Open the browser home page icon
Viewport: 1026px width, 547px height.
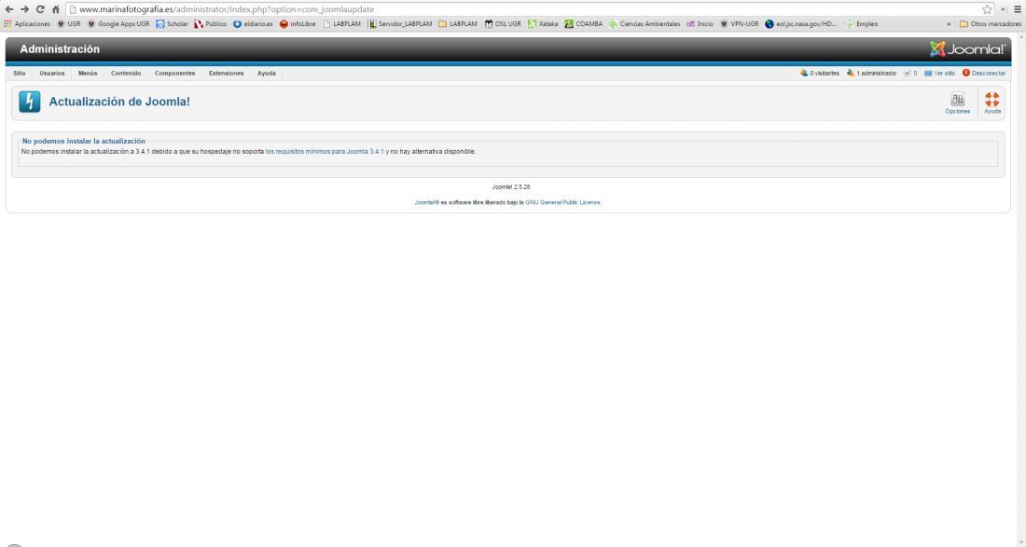click(56, 9)
